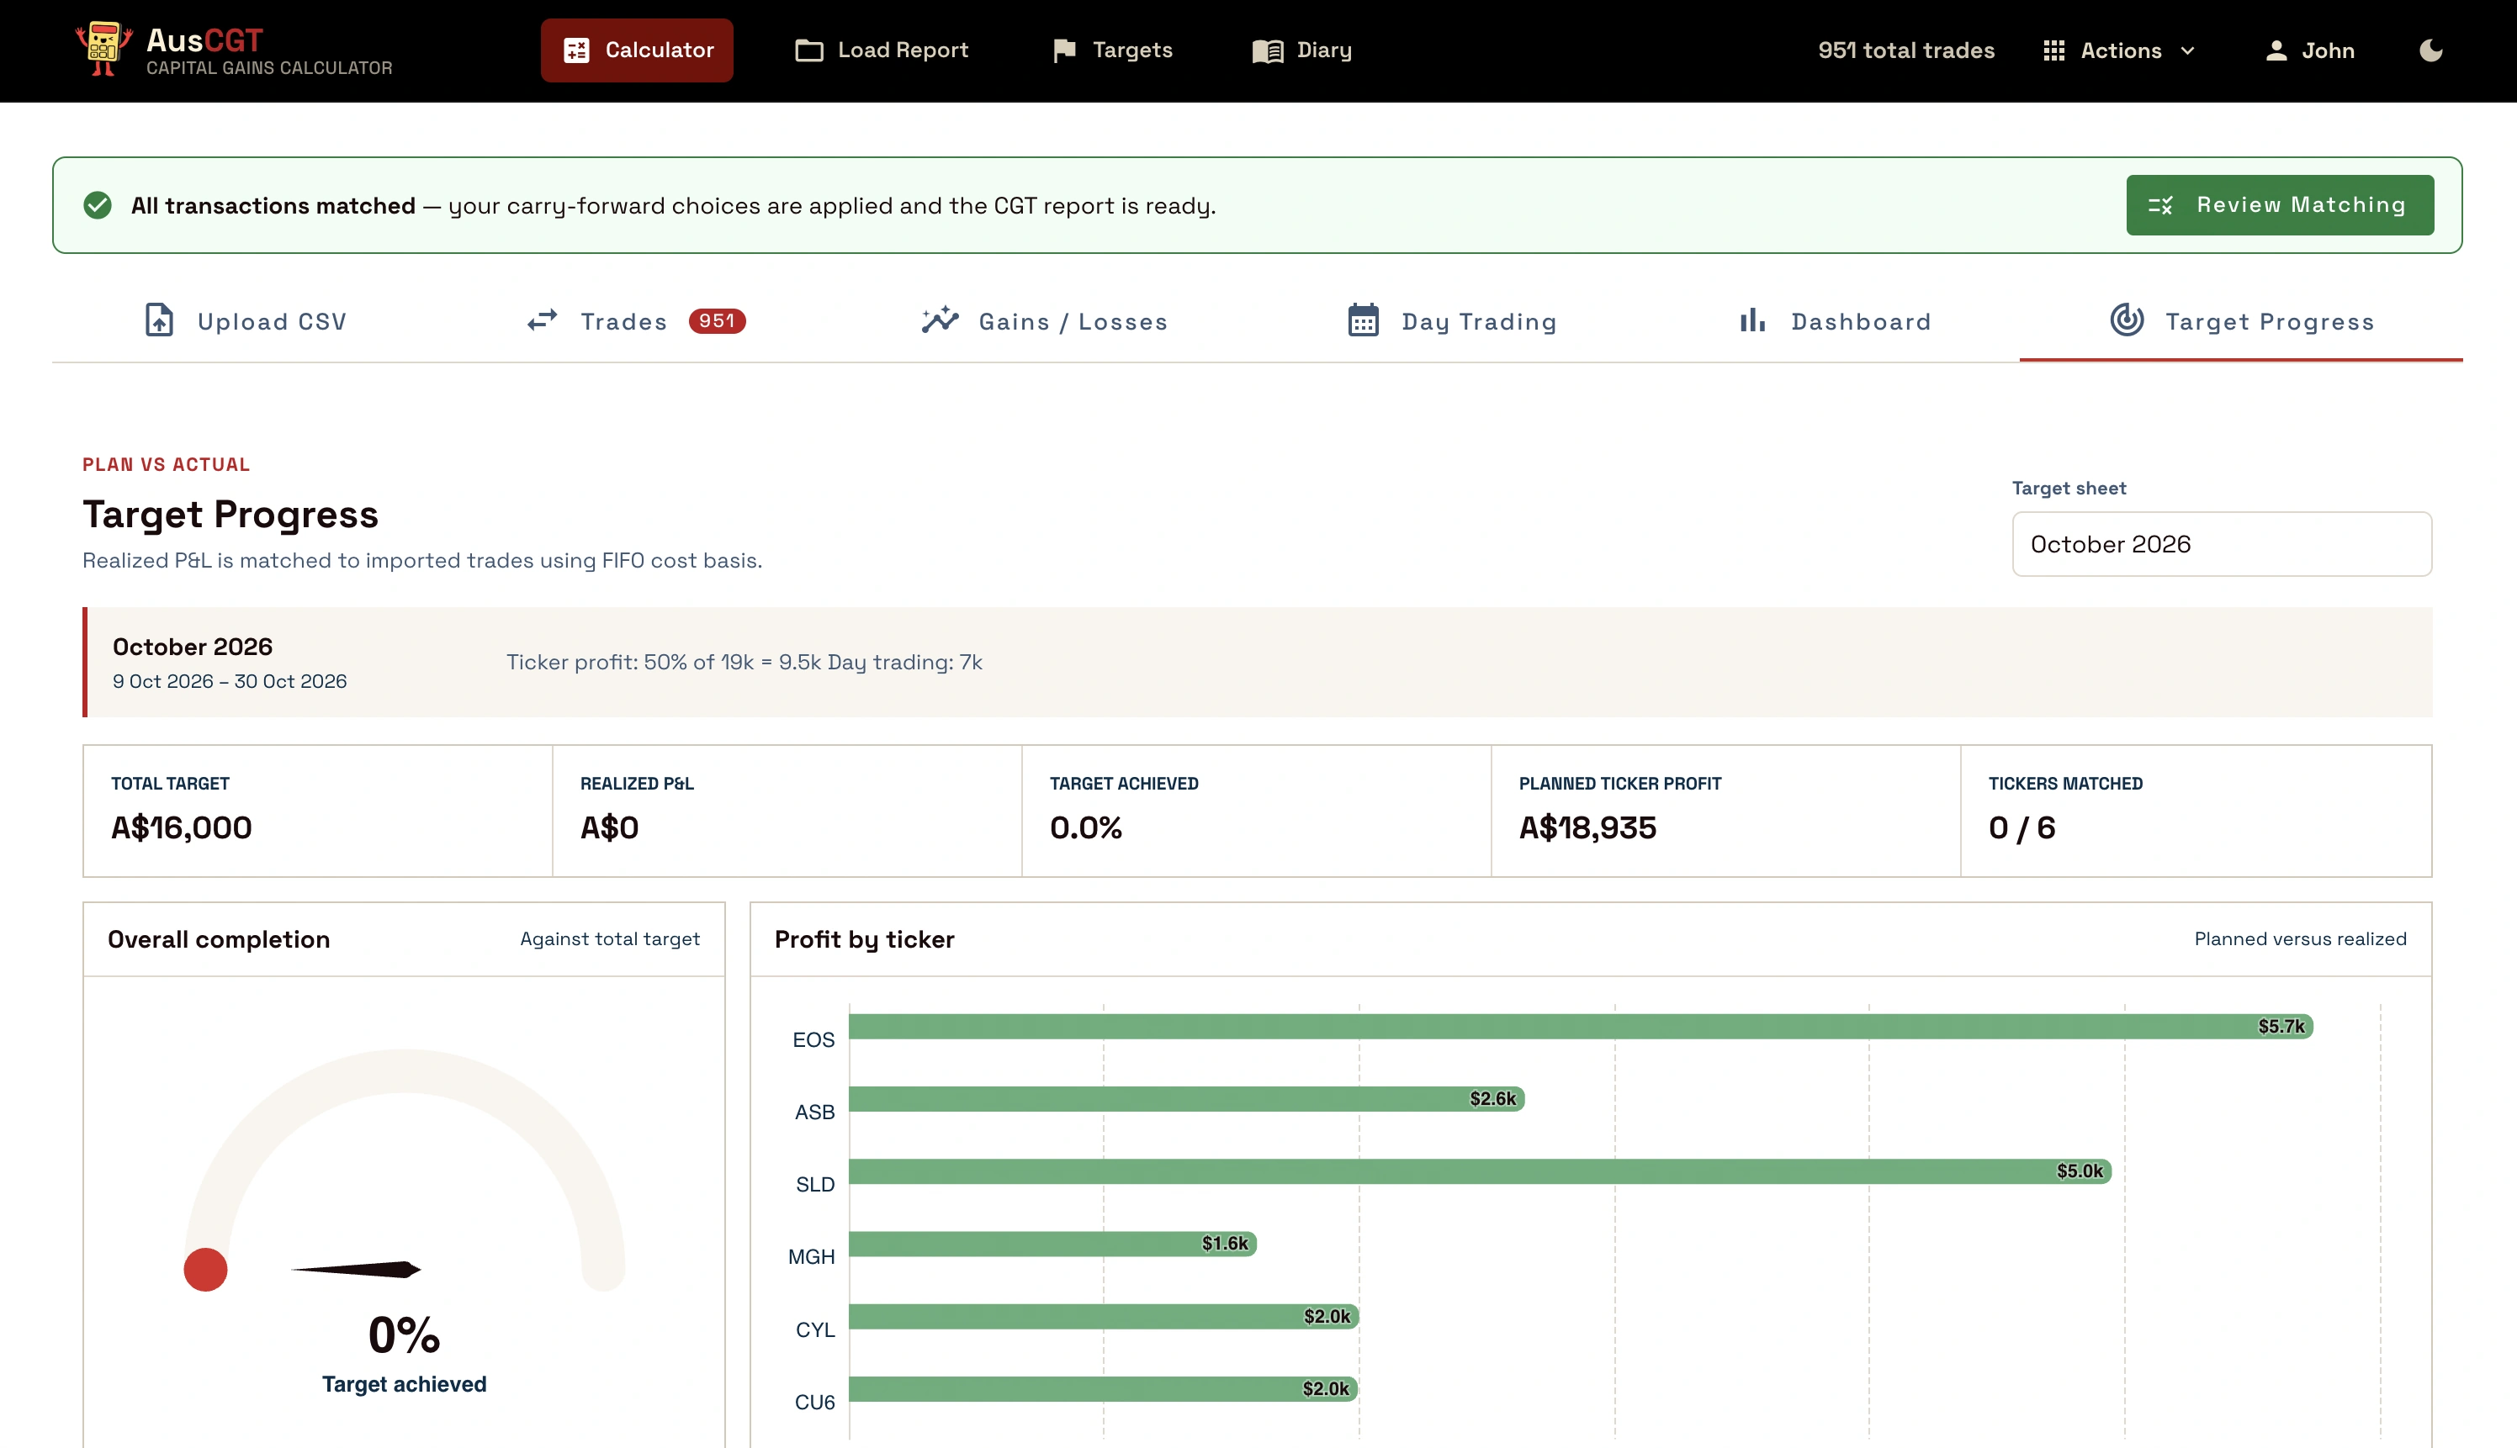
Task: Click the ASB $2.6k profit bar
Action: 1187,1099
